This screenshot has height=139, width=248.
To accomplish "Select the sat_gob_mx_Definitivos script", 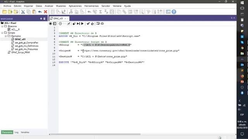I will tap(27, 46).
